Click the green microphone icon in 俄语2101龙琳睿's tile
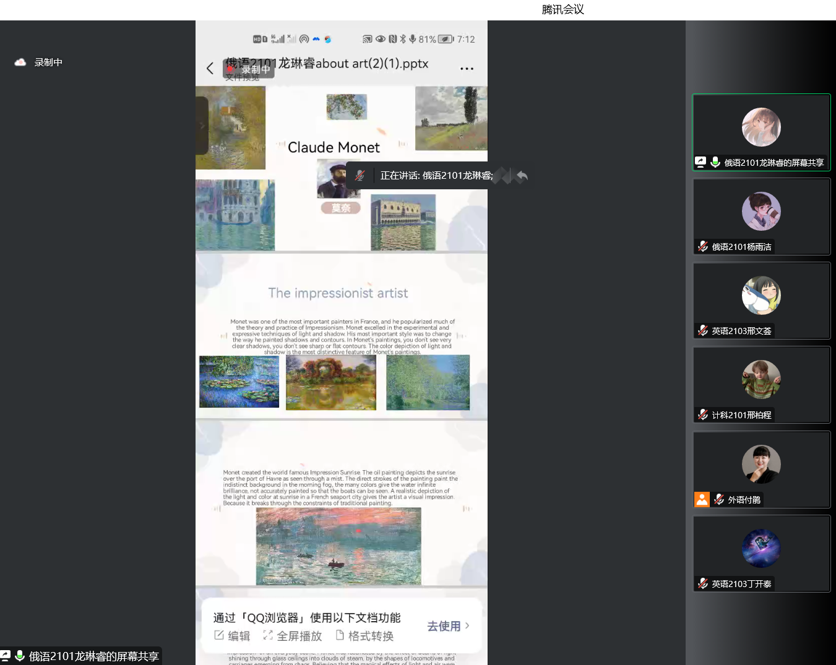The image size is (836, 665). 715,162
